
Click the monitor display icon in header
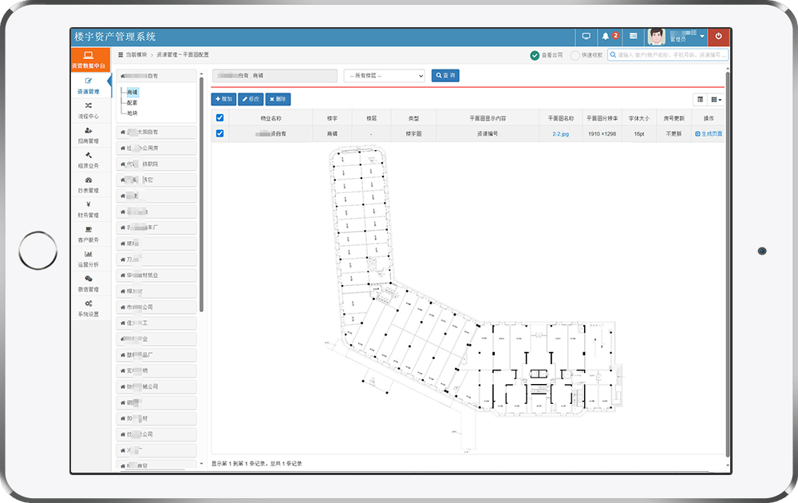pos(587,36)
